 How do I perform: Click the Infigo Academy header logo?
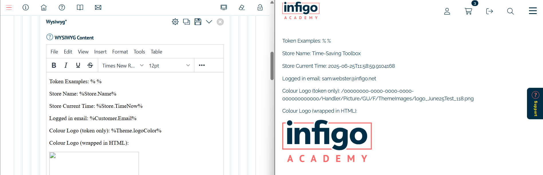(301, 11)
